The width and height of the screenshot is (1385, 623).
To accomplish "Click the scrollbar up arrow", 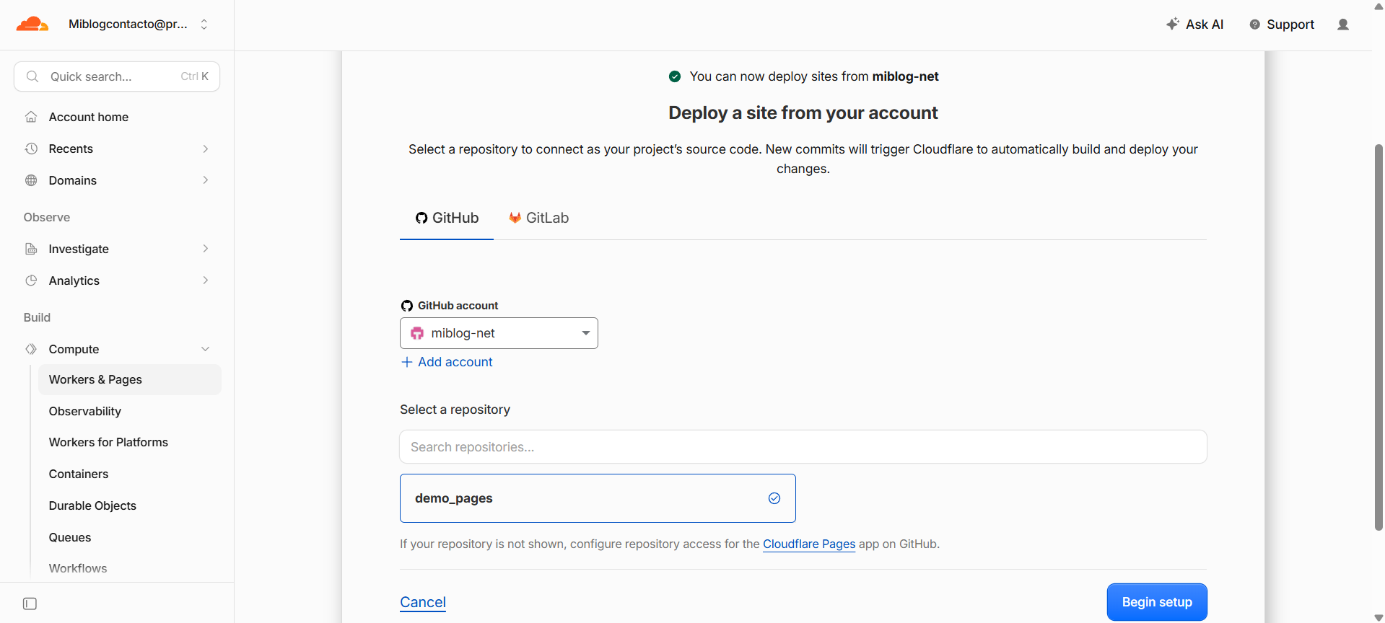I will [1379, 6].
